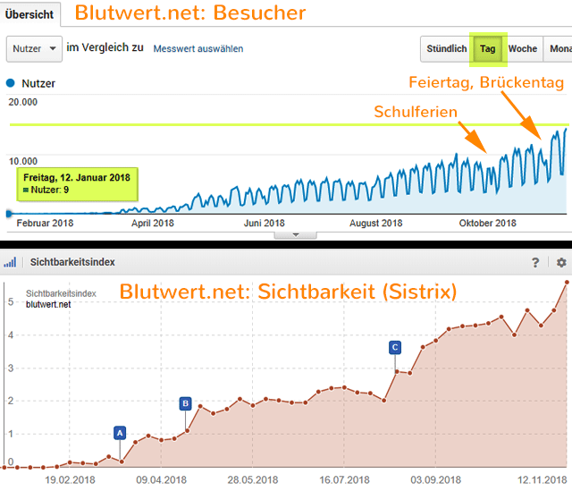Click the blue Nutzer legend dot
Image resolution: width=572 pixels, height=491 pixels.
click(x=11, y=83)
